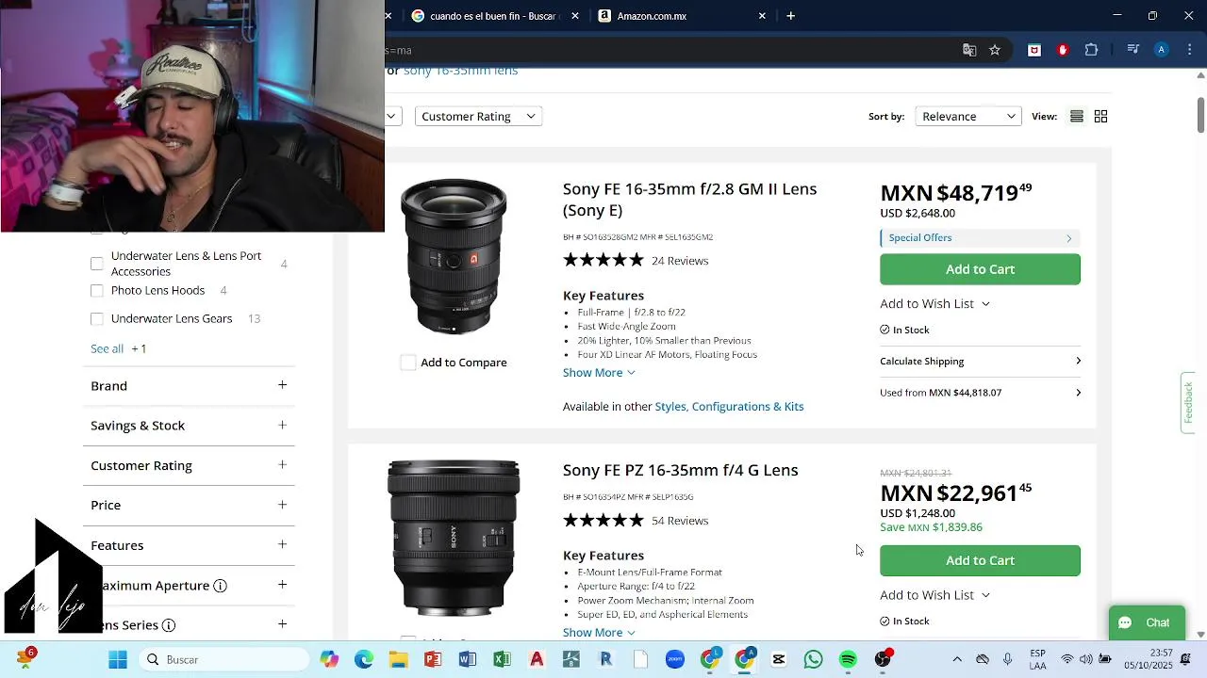The height and width of the screenshot is (678, 1207).
Task: Open the Sony FE PZ 16-35mm f/4 G Lens title
Action: coord(680,470)
